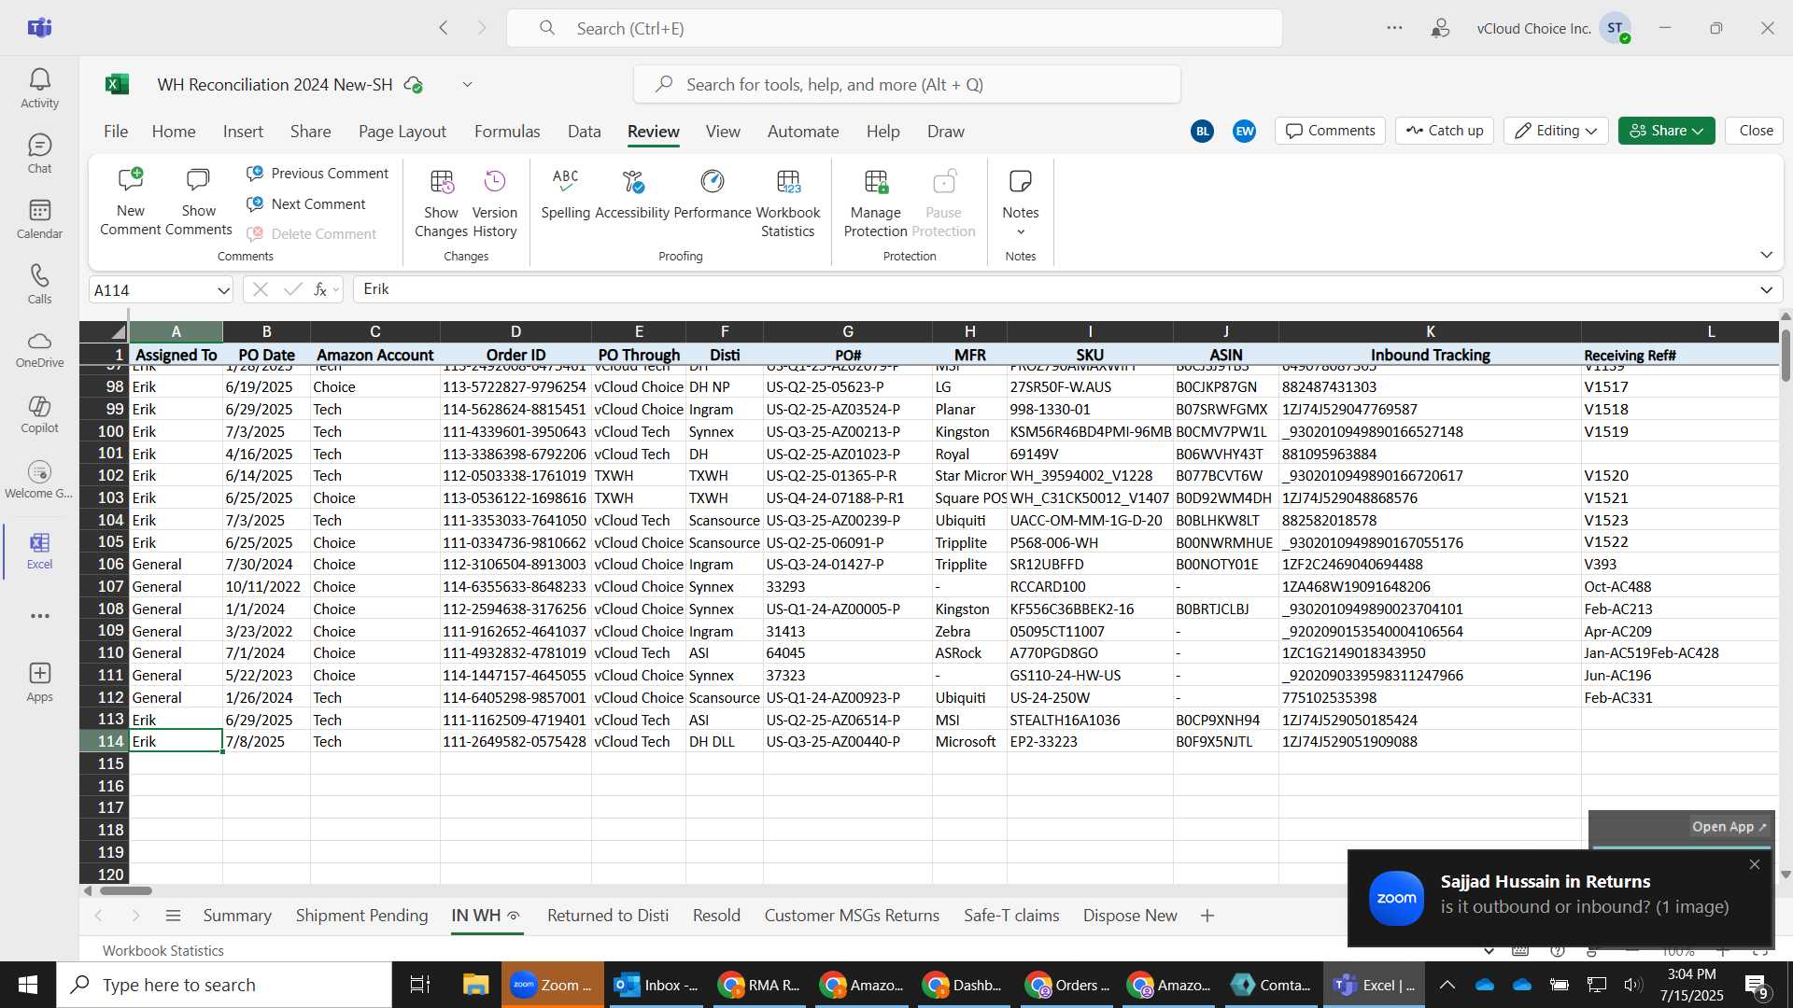Screen dimensions: 1793x1008
Task: Open Outlook Inbox from taskbar
Action: pos(656,985)
